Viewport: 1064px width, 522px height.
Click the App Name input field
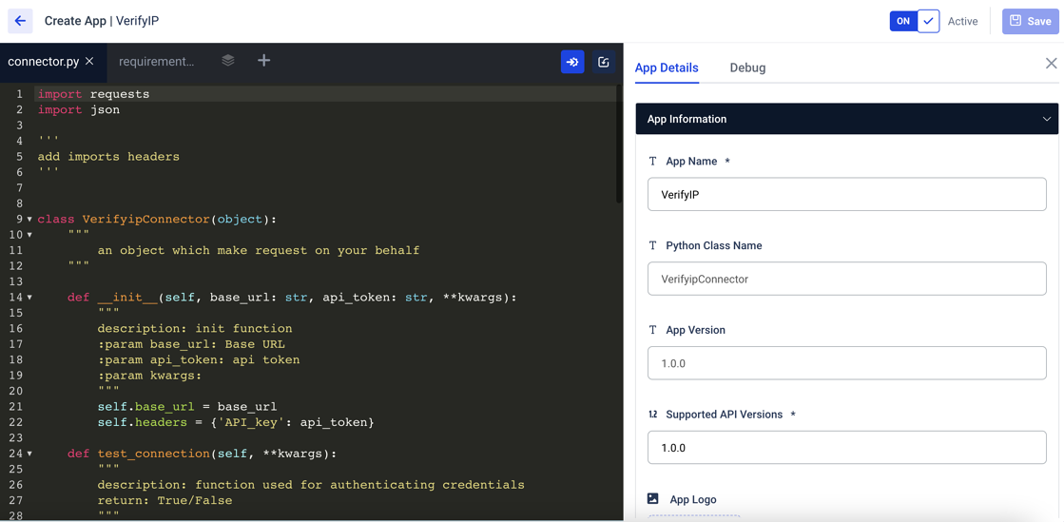pos(846,195)
